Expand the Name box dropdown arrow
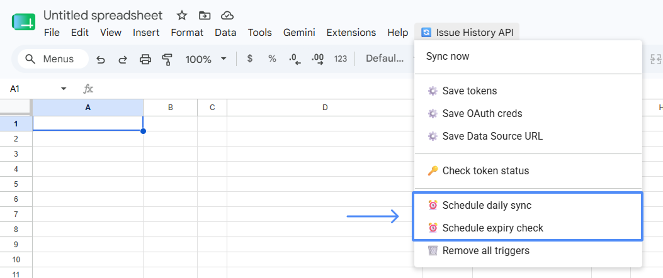The width and height of the screenshot is (663, 278). click(64, 89)
